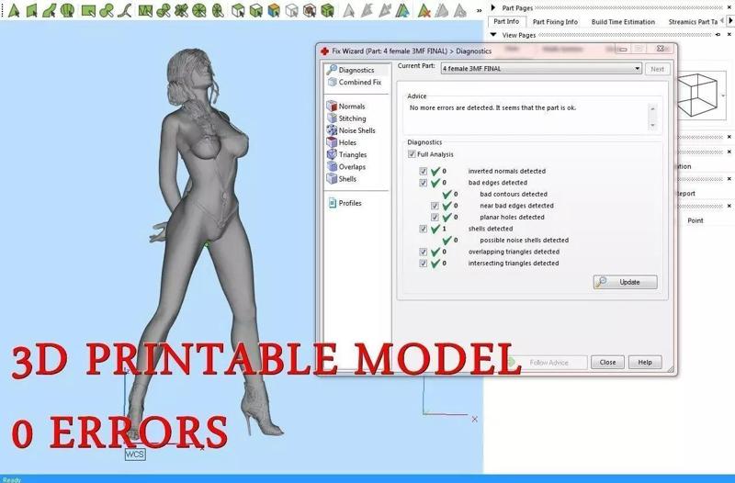Viewport: 735px width, 483px height.
Task: Toggle the overlapping triangles detected checkbox
Action: [x=424, y=252]
